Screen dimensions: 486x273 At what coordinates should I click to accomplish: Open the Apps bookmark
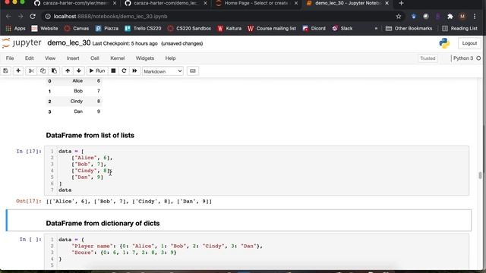(16, 29)
